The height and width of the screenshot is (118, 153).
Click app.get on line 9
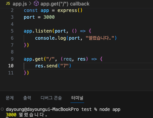[33, 59]
